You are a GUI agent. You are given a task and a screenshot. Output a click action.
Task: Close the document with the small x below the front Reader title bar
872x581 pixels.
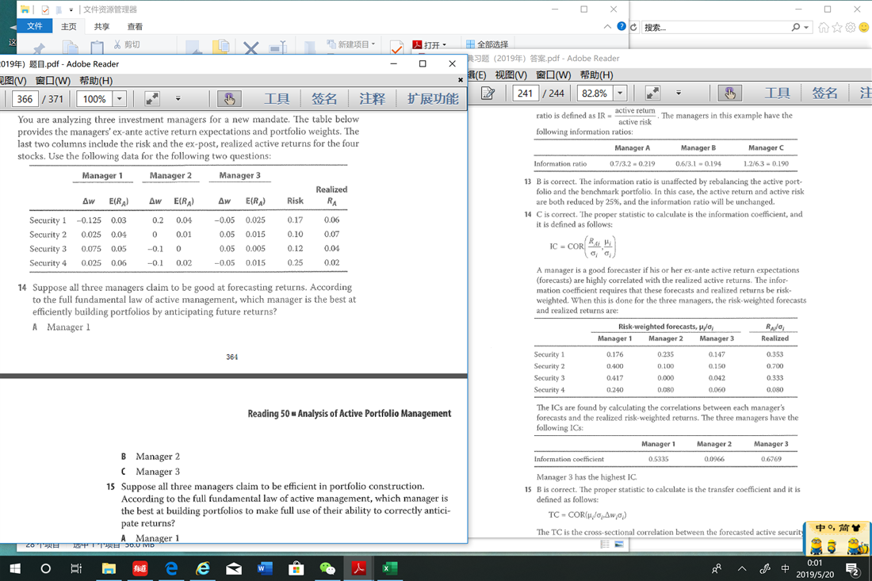(461, 80)
